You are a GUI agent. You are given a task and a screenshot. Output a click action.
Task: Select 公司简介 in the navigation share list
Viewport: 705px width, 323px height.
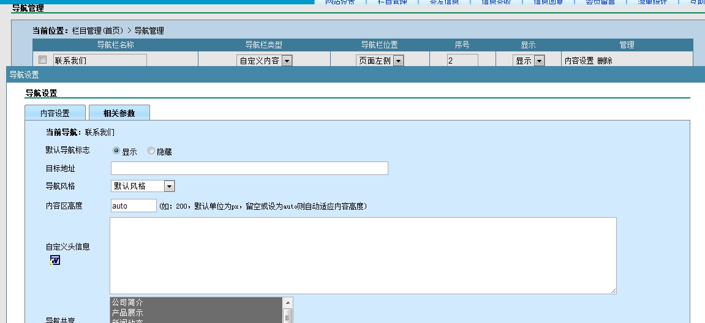pos(196,302)
